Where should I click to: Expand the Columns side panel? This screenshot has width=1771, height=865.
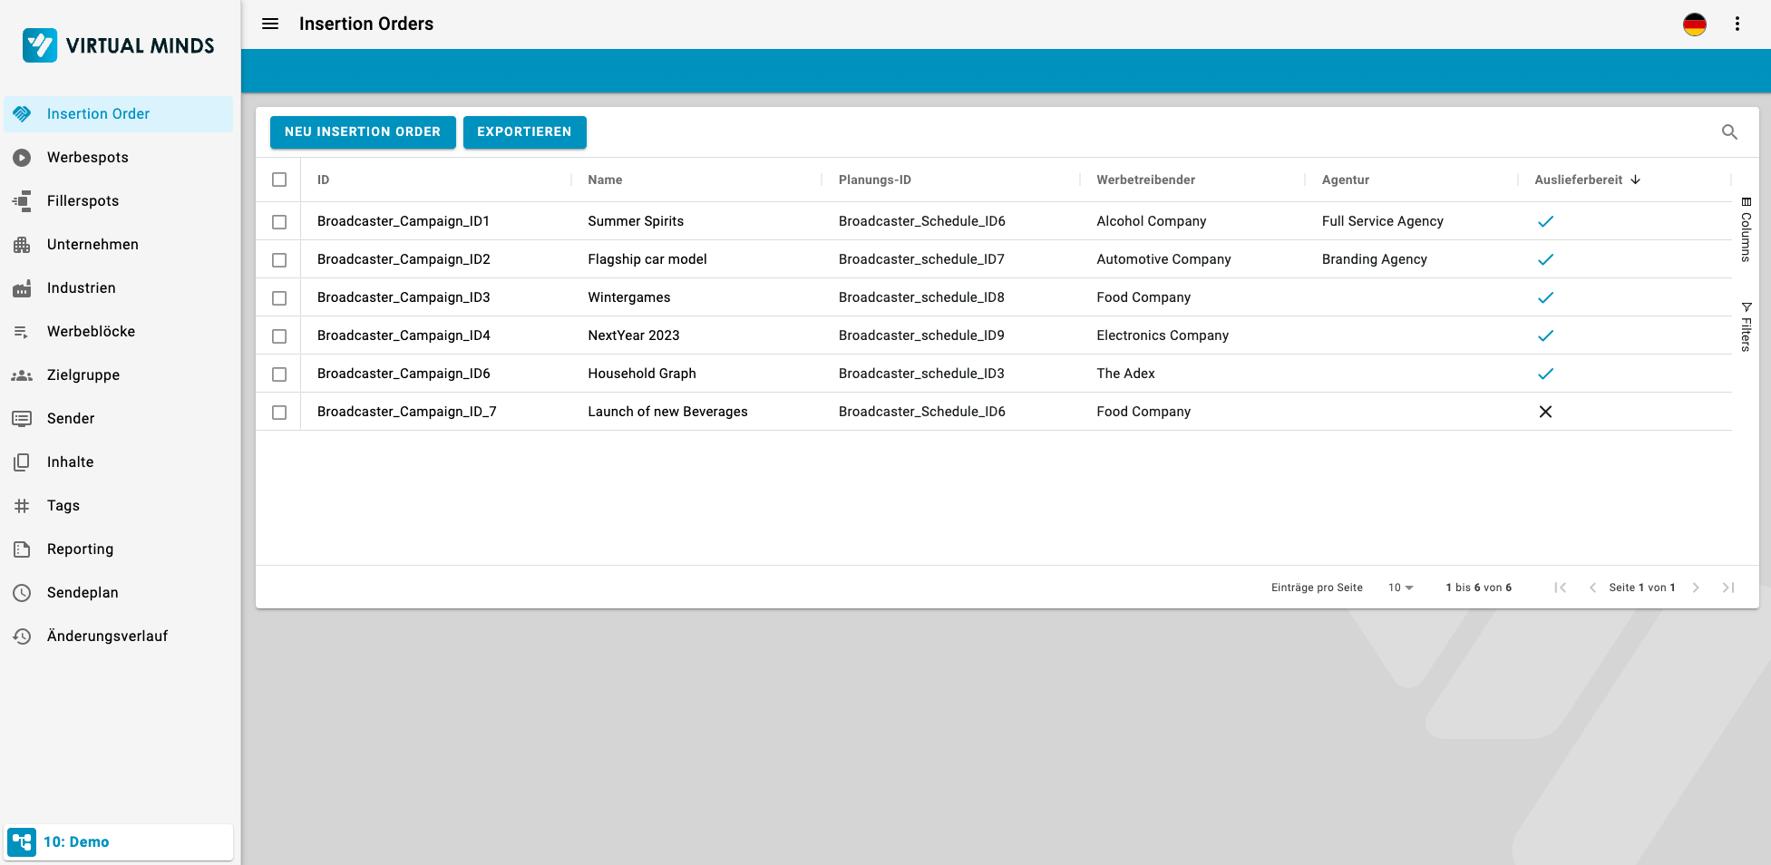coord(1746,230)
